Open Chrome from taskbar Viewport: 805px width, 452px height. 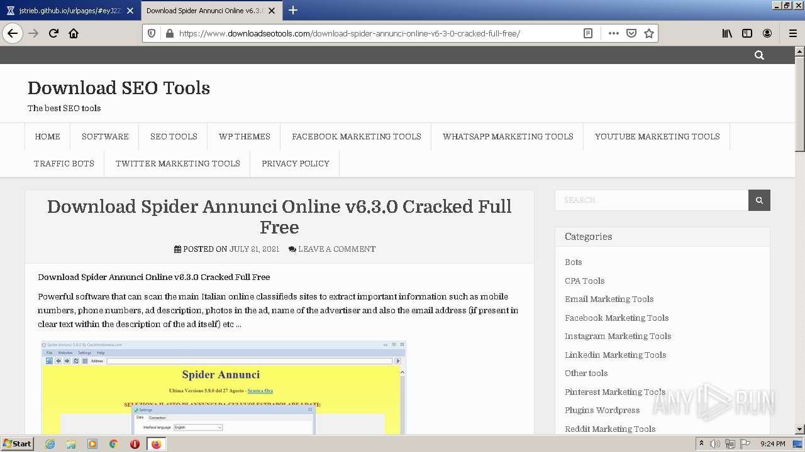[113, 444]
